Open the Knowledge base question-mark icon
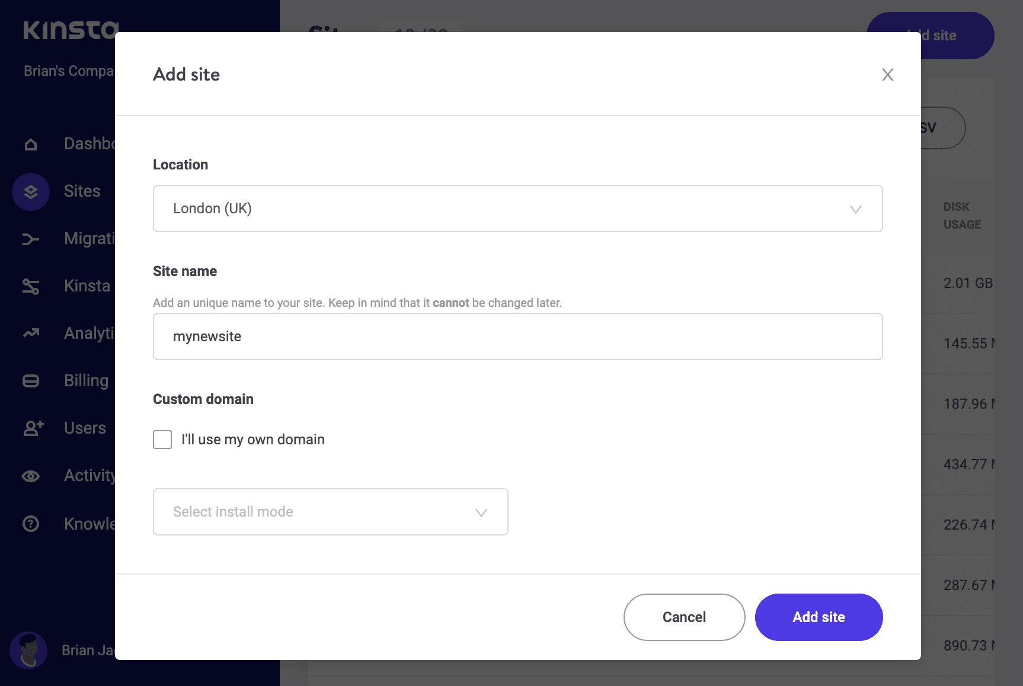 pyautogui.click(x=30, y=523)
